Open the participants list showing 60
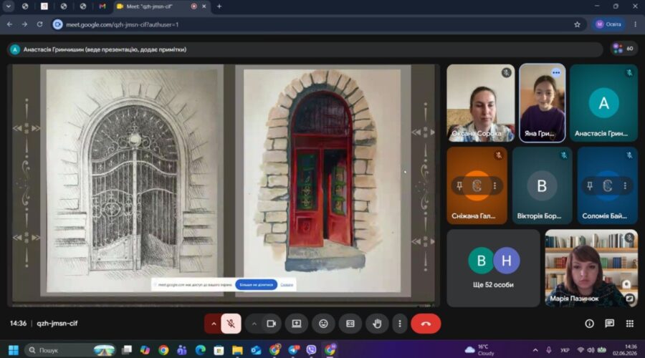645x358 pixels. coord(623,49)
